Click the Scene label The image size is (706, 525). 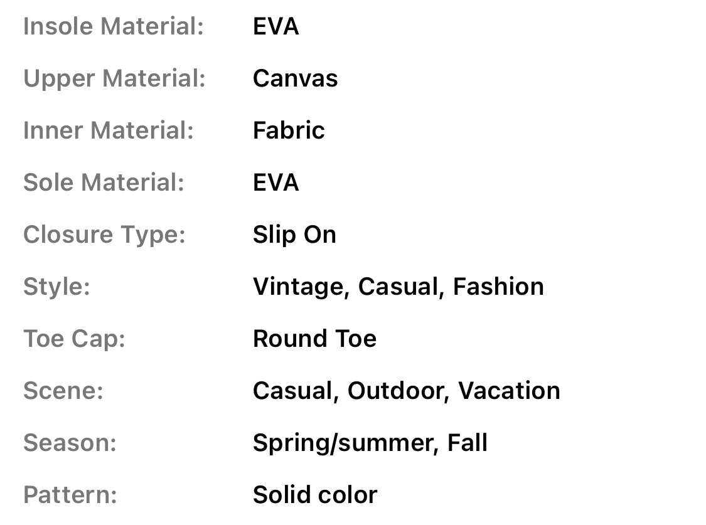coord(63,391)
